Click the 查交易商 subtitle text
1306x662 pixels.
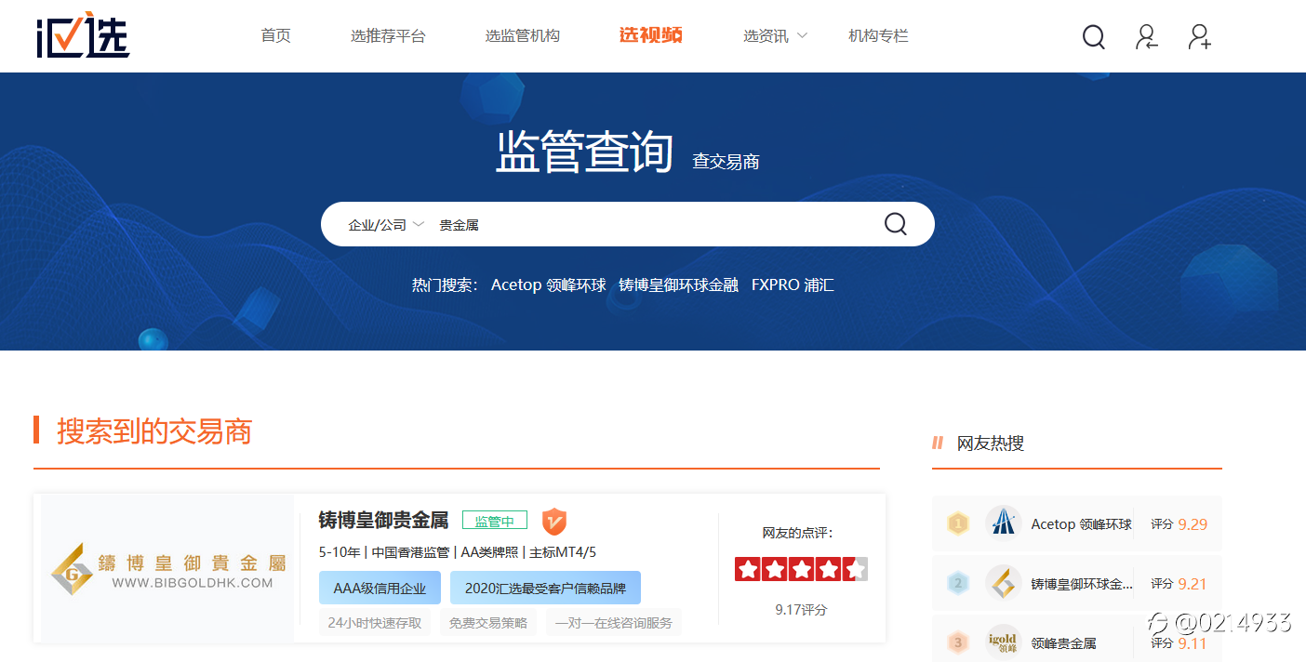point(726,161)
